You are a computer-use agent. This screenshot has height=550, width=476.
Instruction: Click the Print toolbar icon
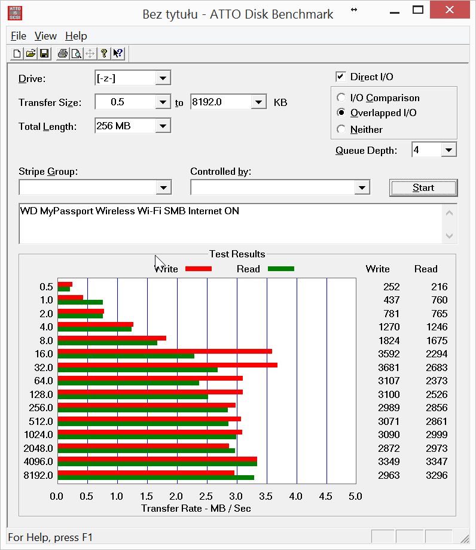63,53
